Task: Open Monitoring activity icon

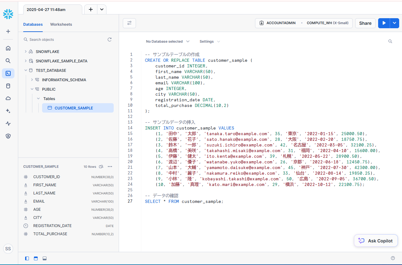Action: (8, 124)
